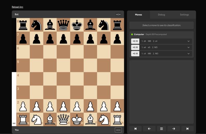Select the black knight on b8
The width and height of the screenshot is (206, 134).
coord(37,25)
